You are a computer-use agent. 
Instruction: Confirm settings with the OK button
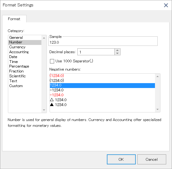pos(121,159)
